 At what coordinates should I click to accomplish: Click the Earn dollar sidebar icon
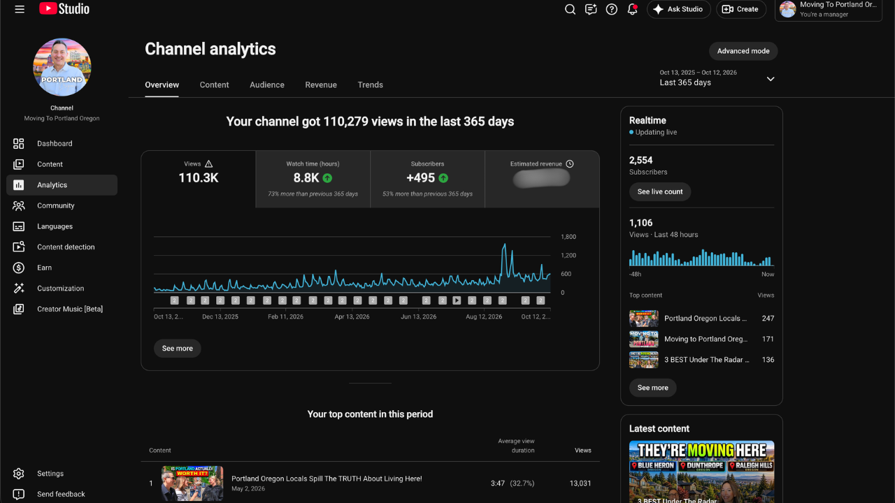[19, 268]
